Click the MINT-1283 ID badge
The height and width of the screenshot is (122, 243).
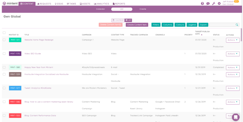tap(15, 67)
